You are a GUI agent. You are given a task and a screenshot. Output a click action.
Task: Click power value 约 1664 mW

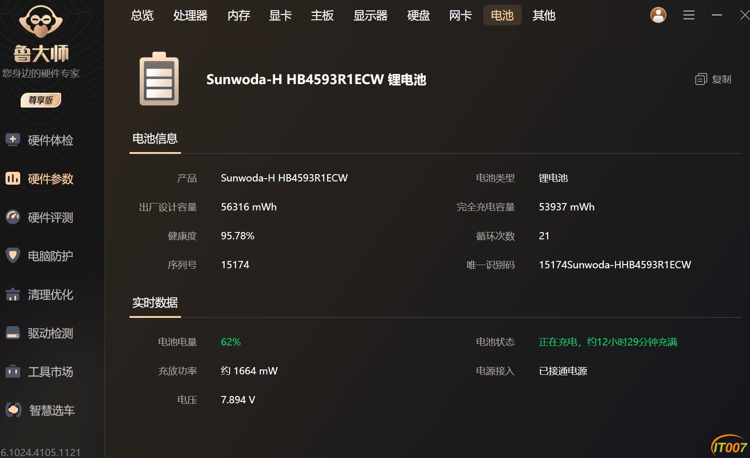click(249, 371)
